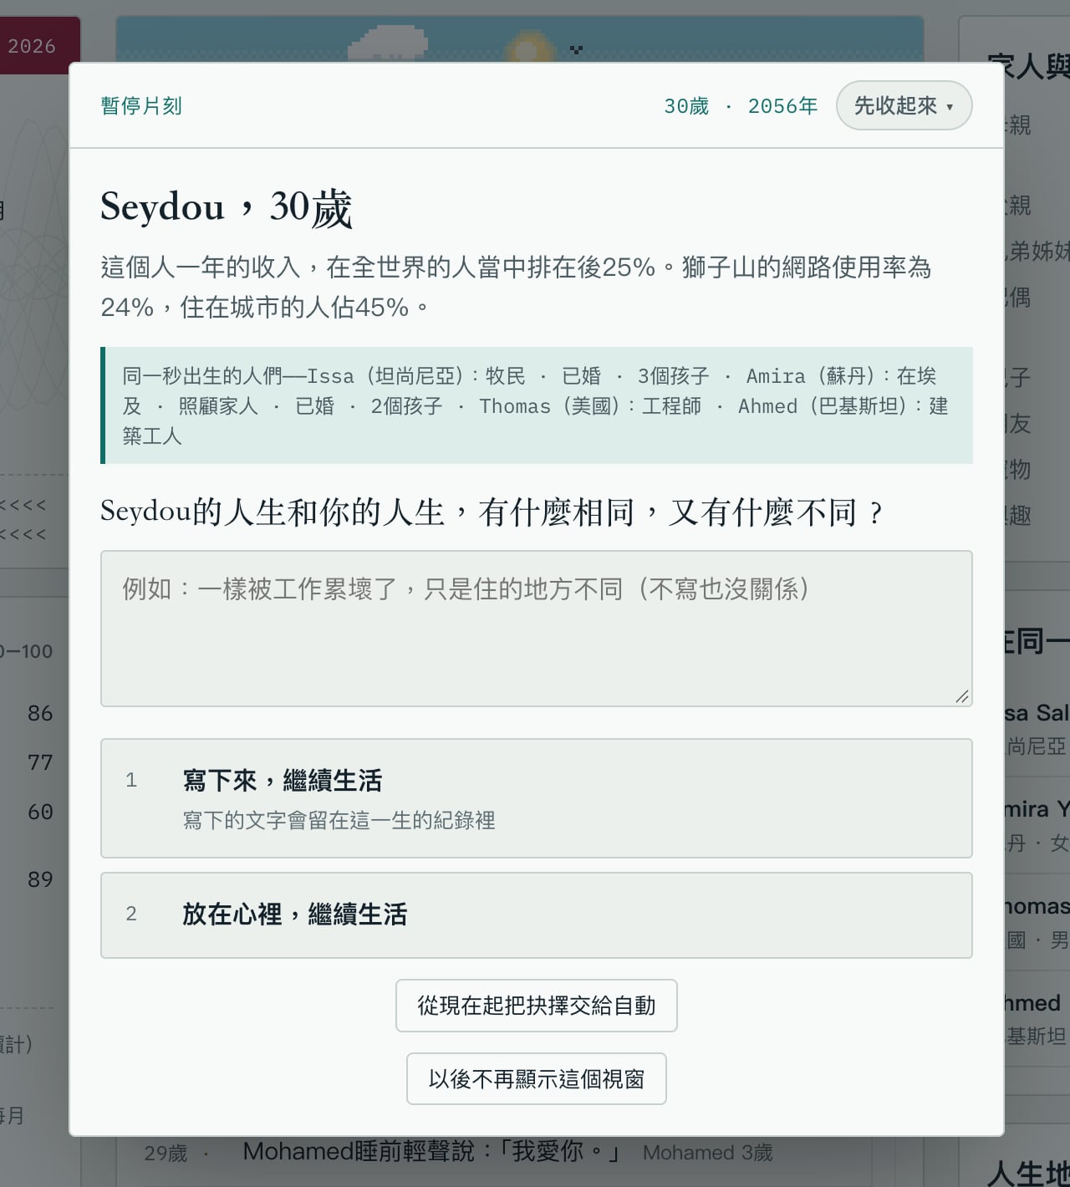
Task: Click the question heading about Seydou's life
Action: point(492,512)
